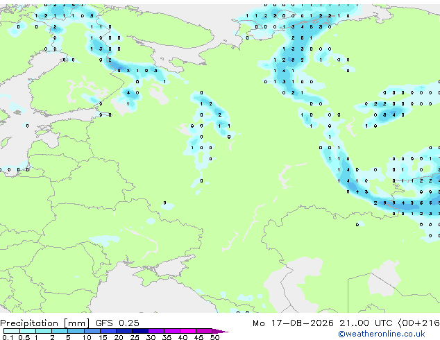The height and width of the screenshot is (340, 440).
Task: Click the 0.1–0.5 mm legend color box
Action: coord(12,331)
